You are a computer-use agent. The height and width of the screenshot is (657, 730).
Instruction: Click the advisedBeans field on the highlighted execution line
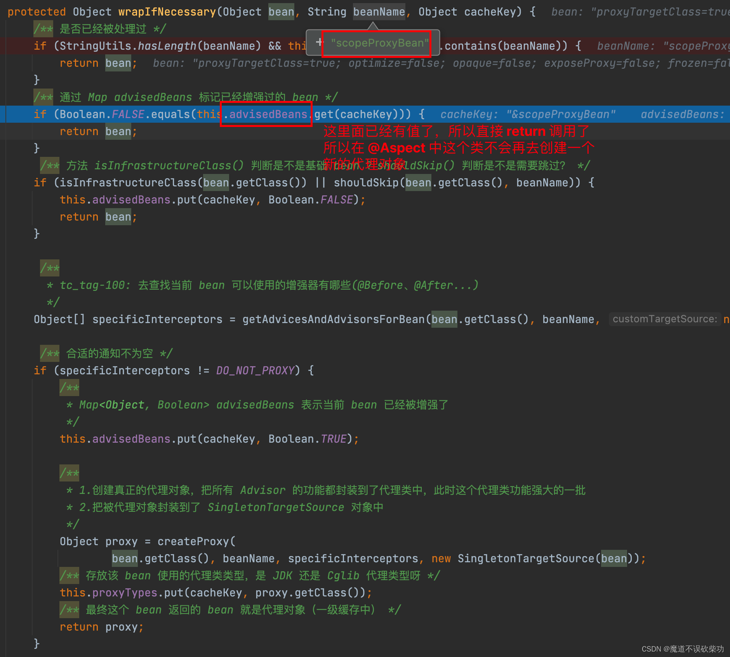coord(268,114)
